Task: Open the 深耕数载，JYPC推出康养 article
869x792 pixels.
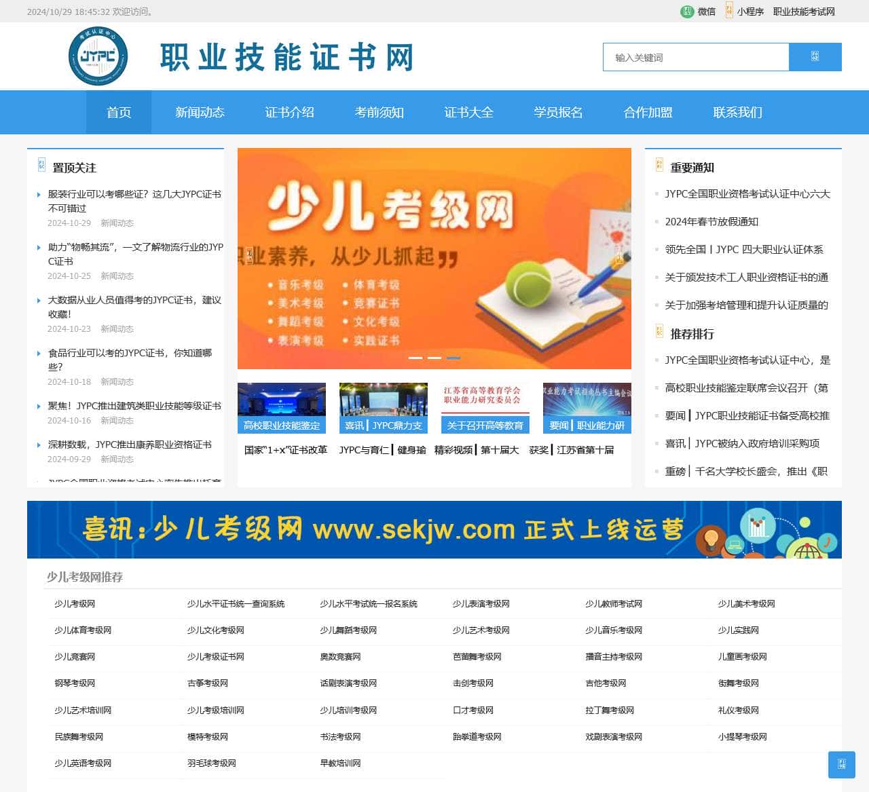Action: pos(130,445)
